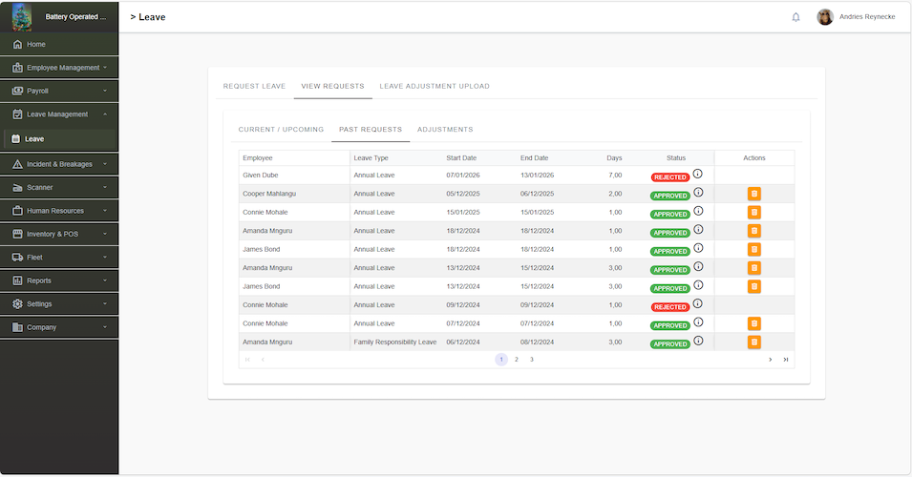Expand Incident & Breakages chevron
The width and height of the screenshot is (912, 477).
tap(105, 164)
